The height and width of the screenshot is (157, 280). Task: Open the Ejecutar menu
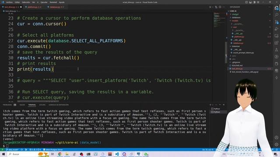click(44, 2)
